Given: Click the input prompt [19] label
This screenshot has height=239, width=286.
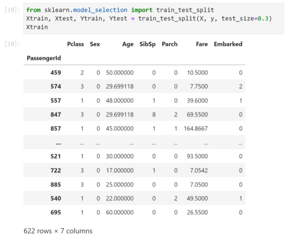Looking at the screenshot, I should 13,11.
